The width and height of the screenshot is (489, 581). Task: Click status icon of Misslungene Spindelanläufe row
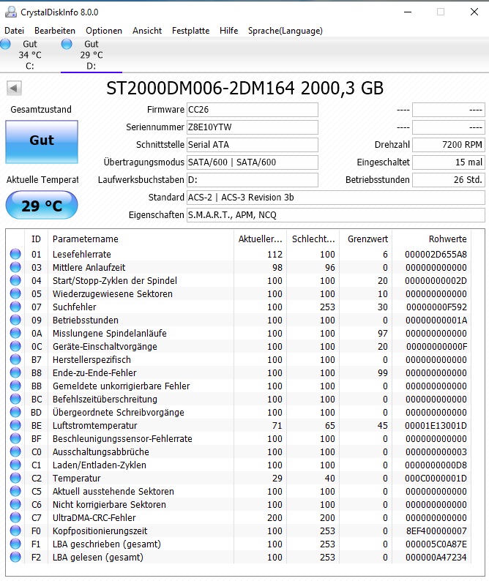(15, 333)
